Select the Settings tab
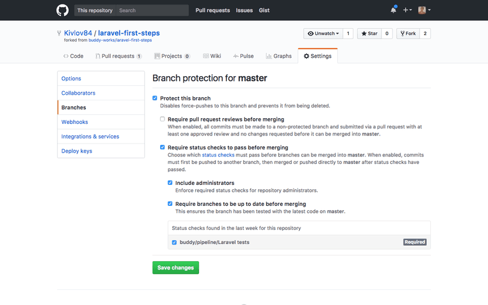488x305 pixels. (x=318, y=56)
